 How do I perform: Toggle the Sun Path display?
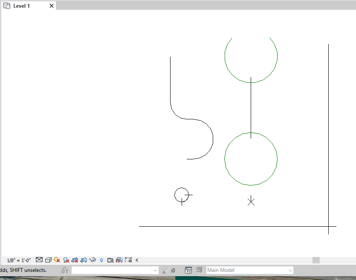57,260
